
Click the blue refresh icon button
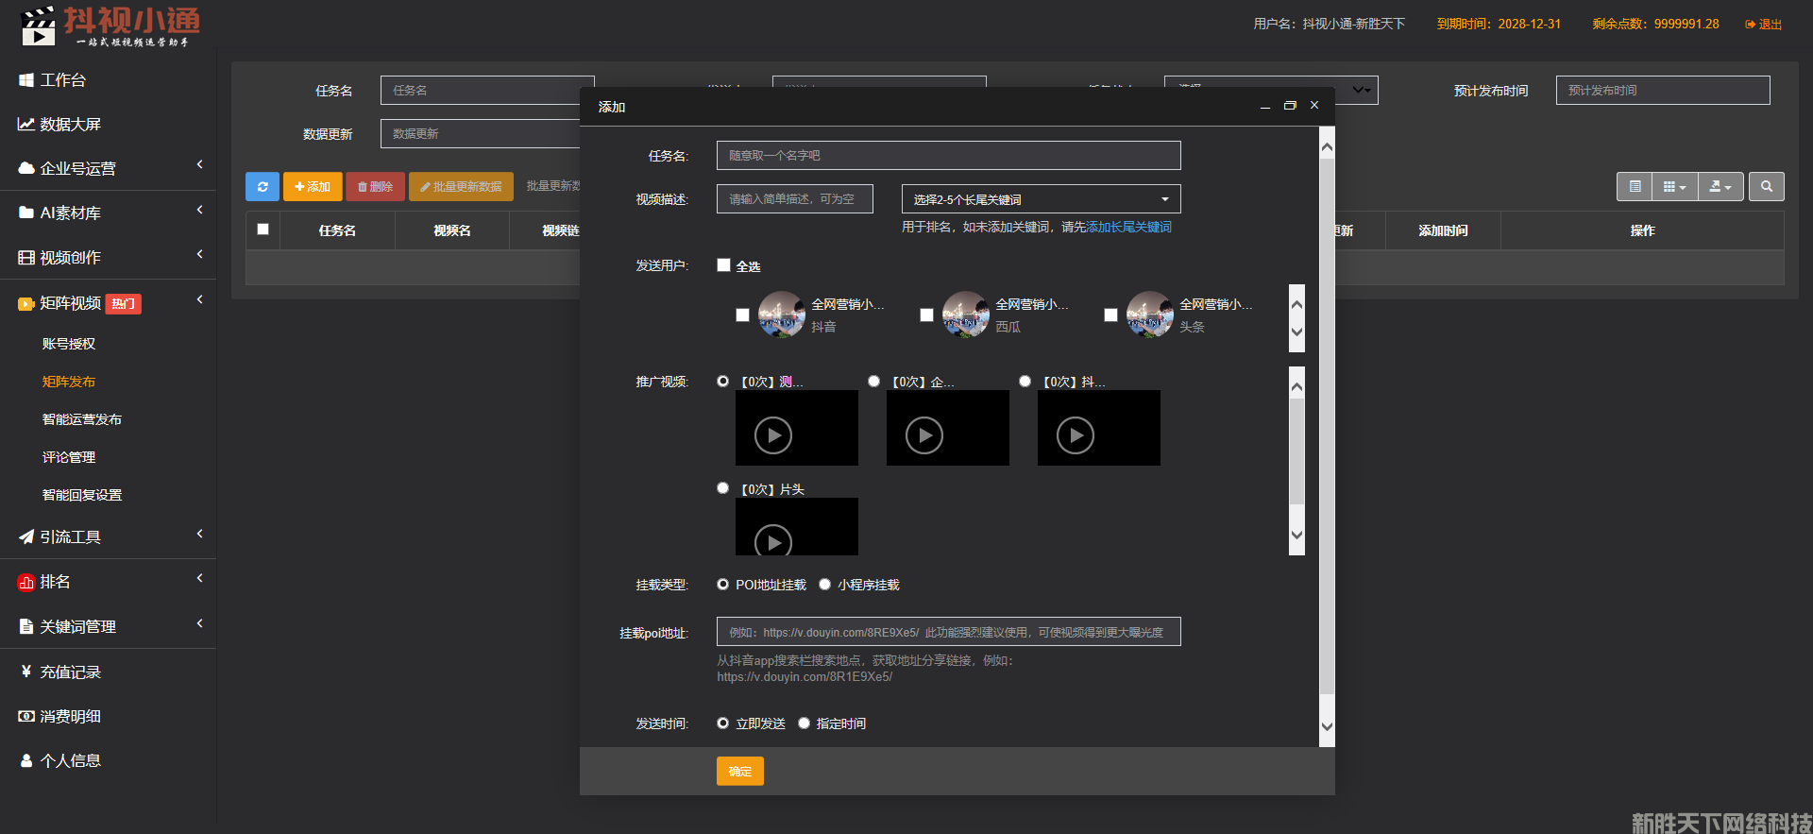263,187
